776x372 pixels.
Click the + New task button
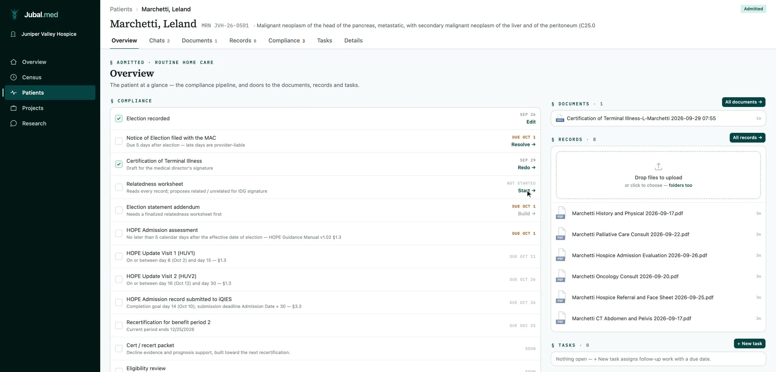point(749,344)
